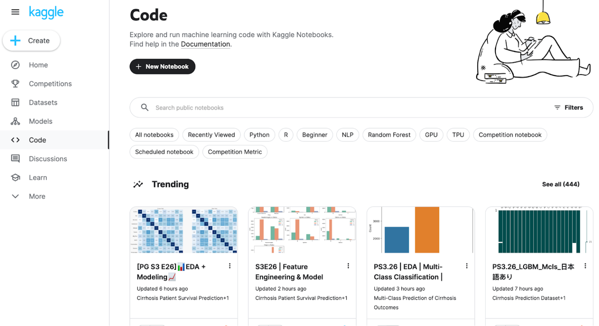
Task: Open the hamburger navigation menu
Action: pos(15,12)
